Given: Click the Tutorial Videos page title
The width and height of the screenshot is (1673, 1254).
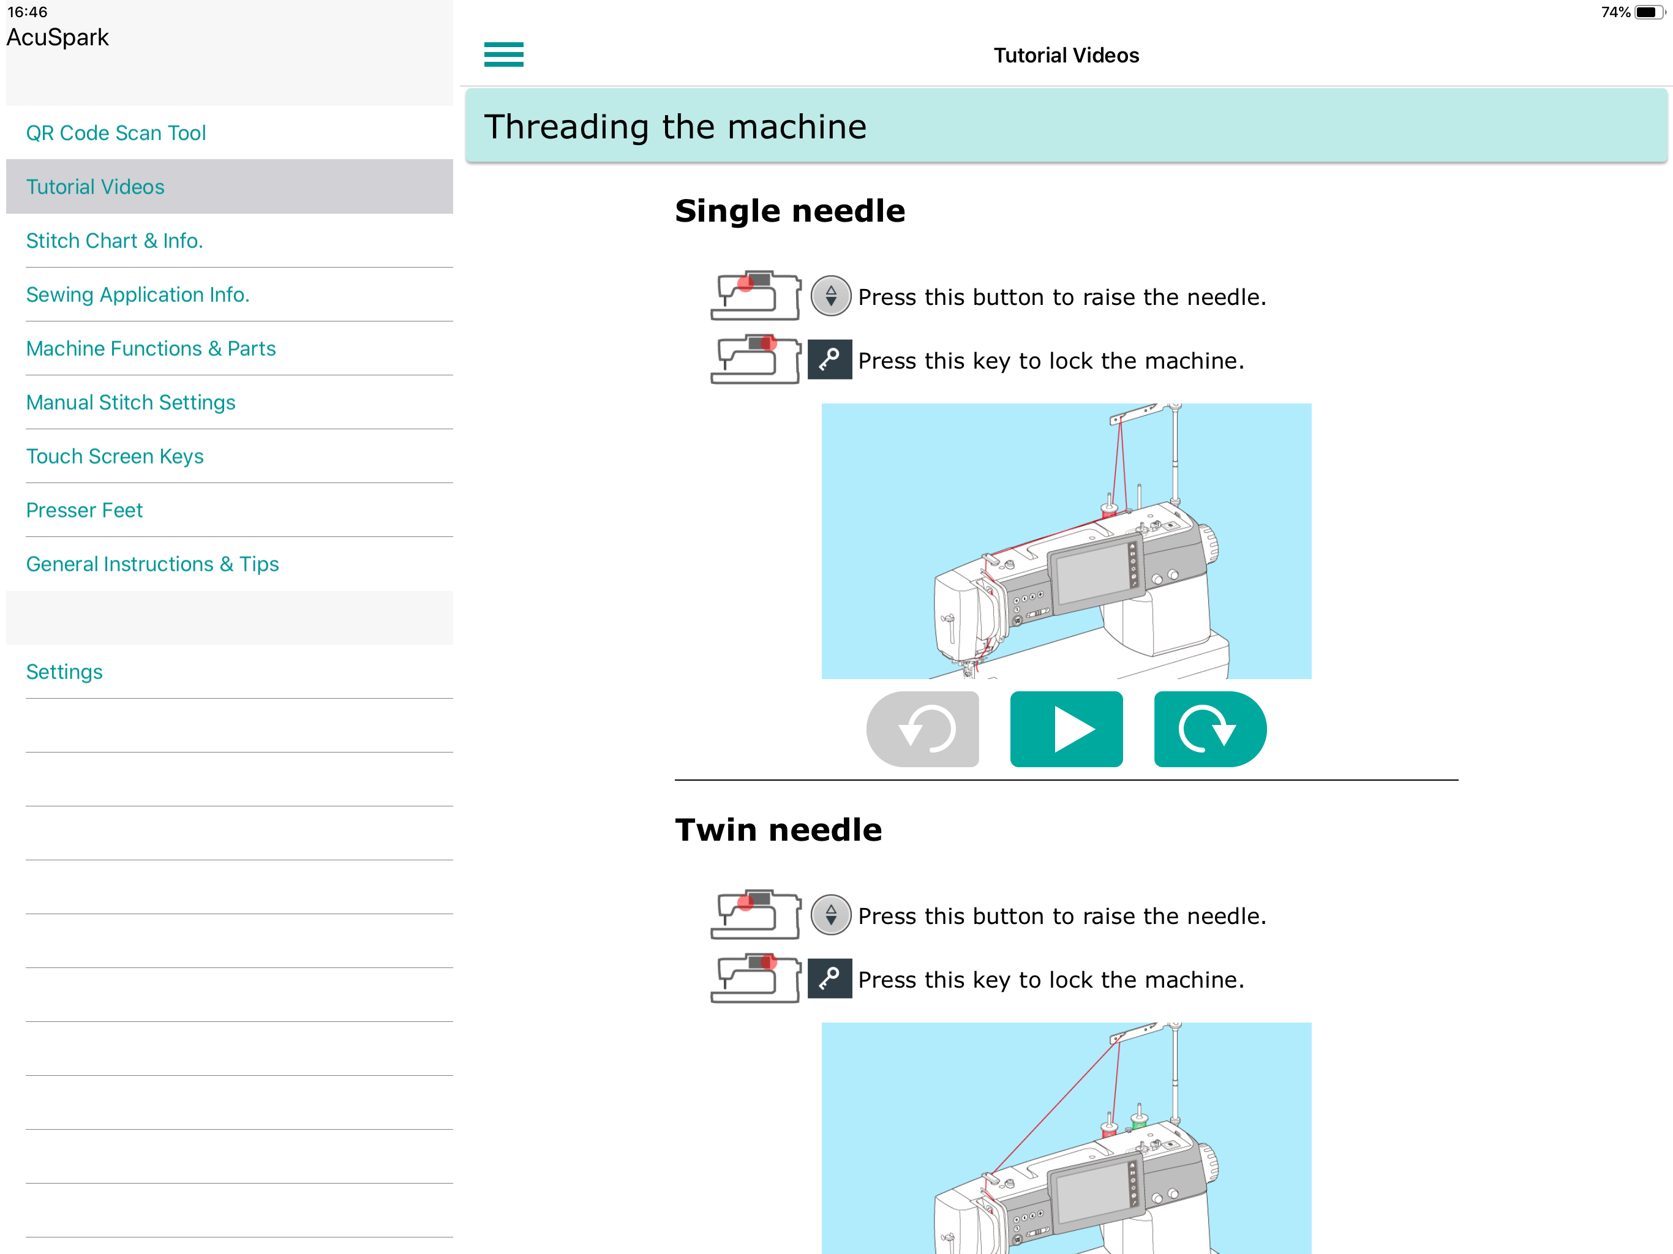Looking at the screenshot, I should pyautogui.click(x=1066, y=55).
